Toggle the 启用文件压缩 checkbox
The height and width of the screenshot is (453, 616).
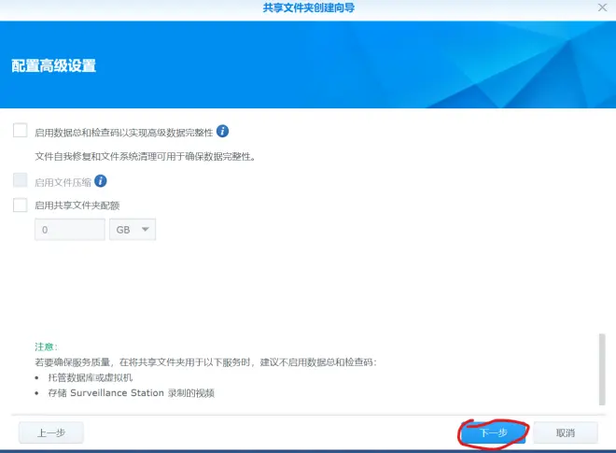[20, 180]
